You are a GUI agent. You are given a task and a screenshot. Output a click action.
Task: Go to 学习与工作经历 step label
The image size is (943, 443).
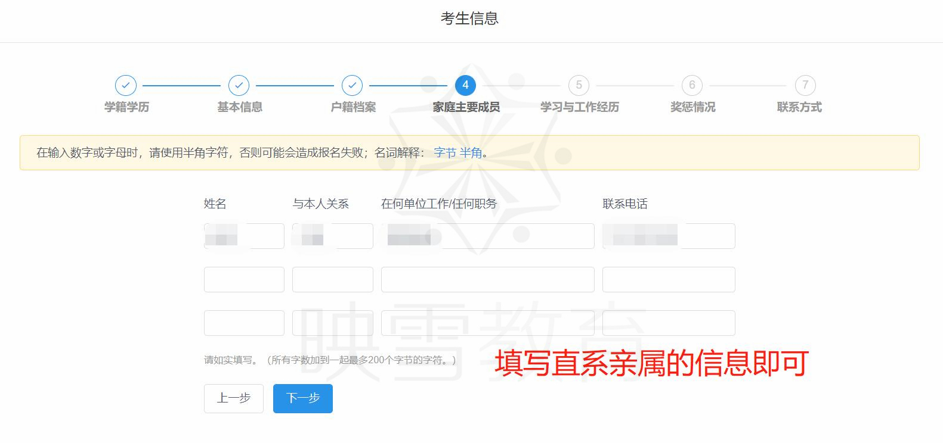(x=579, y=107)
